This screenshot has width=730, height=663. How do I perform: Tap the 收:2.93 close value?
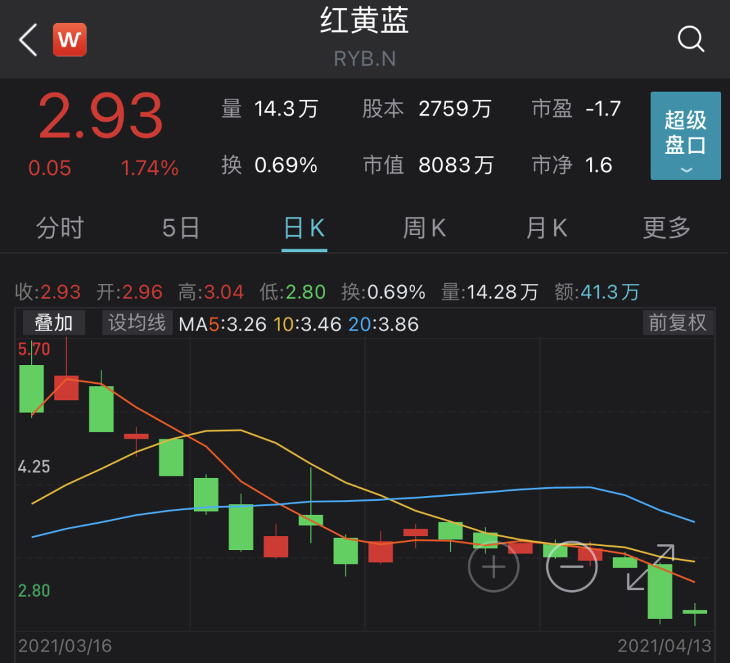[48, 293]
